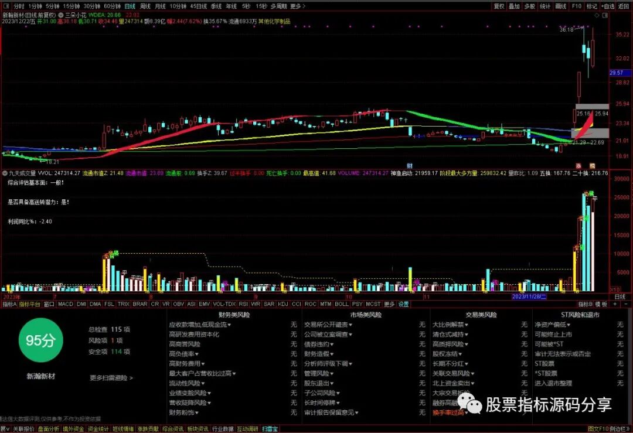Expand 高负债率 risk item
Viewport: 633px width, 433px height.
[183, 354]
